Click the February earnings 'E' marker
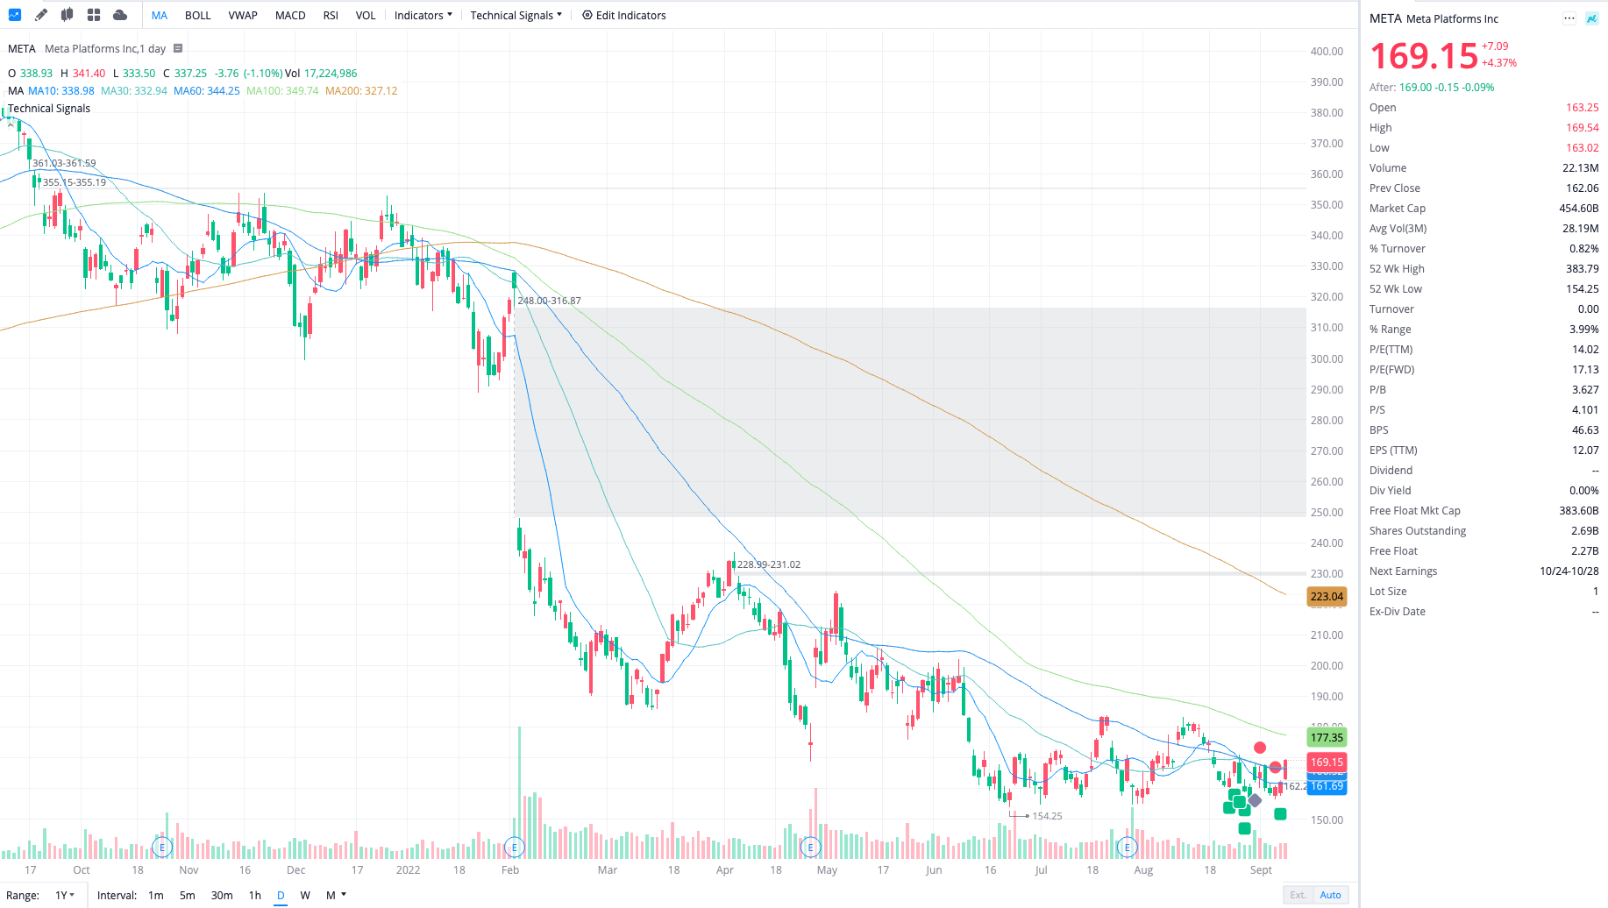1608x908 pixels. (515, 847)
